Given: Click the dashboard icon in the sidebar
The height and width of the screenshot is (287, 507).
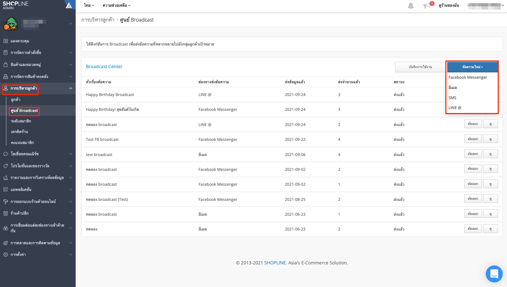Looking at the screenshot, I should pos(6,41).
